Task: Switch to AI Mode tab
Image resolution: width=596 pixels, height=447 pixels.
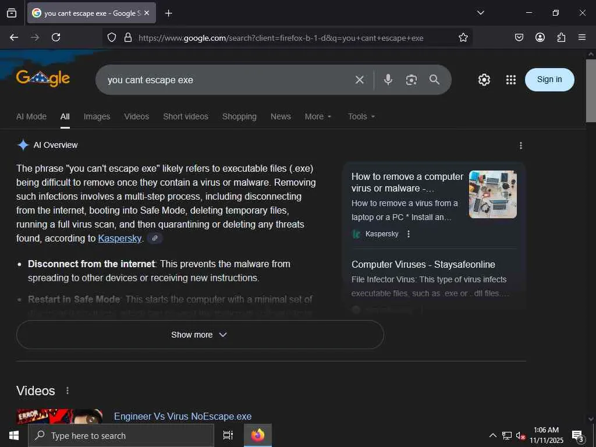Action: click(x=31, y=116)
